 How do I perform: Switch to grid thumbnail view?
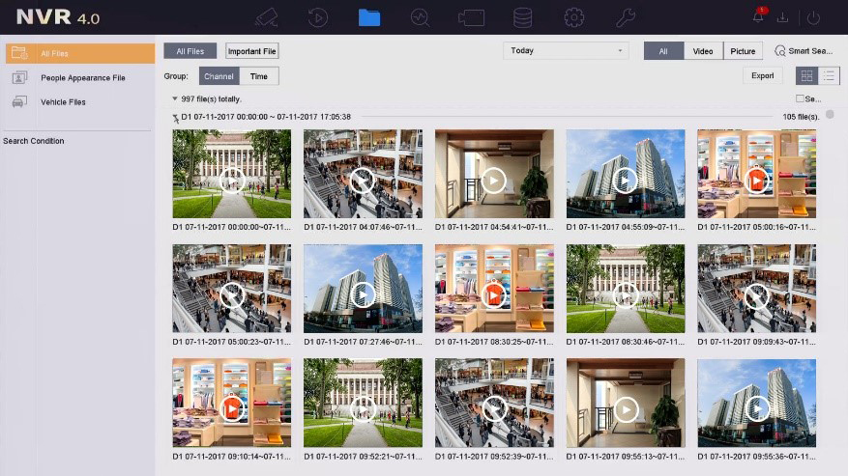pos(805,75)
